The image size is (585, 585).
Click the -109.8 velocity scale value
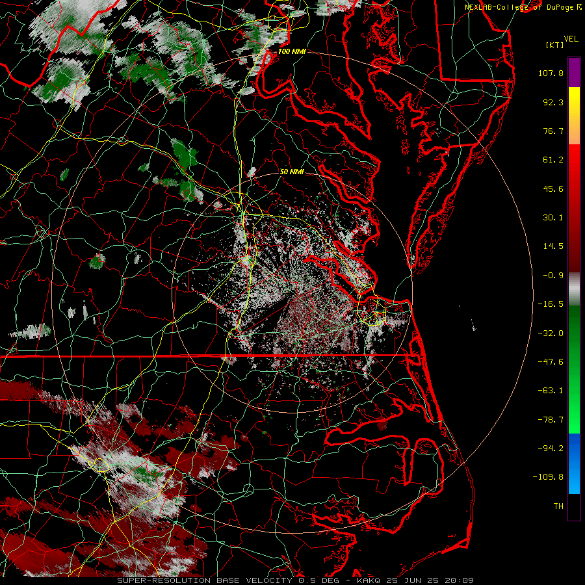(x=548, y=477)
